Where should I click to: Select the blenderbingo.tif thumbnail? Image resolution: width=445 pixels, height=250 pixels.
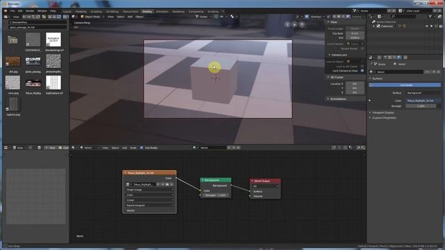(x=54, y=40)
